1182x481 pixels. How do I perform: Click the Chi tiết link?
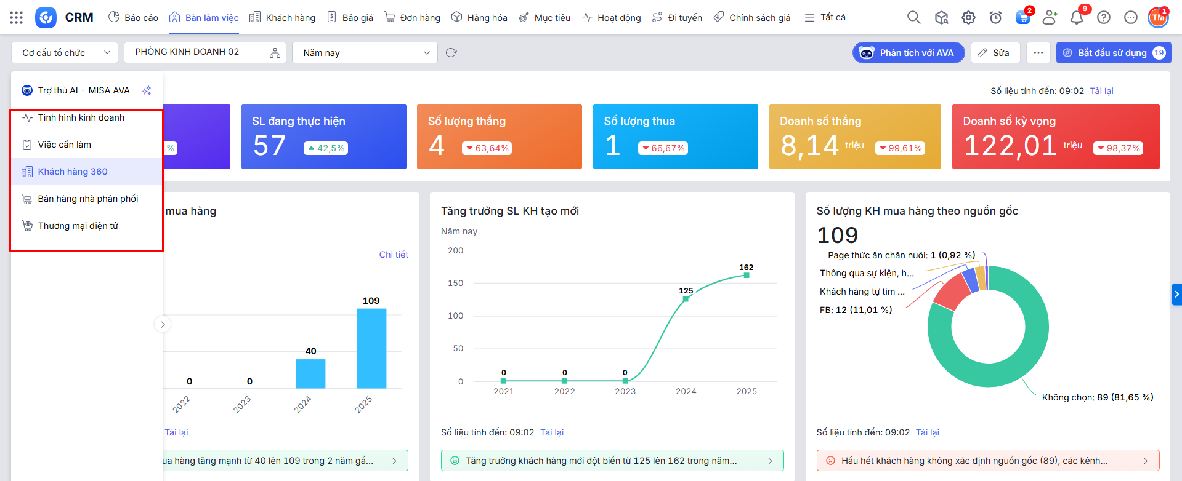[394, 255]
